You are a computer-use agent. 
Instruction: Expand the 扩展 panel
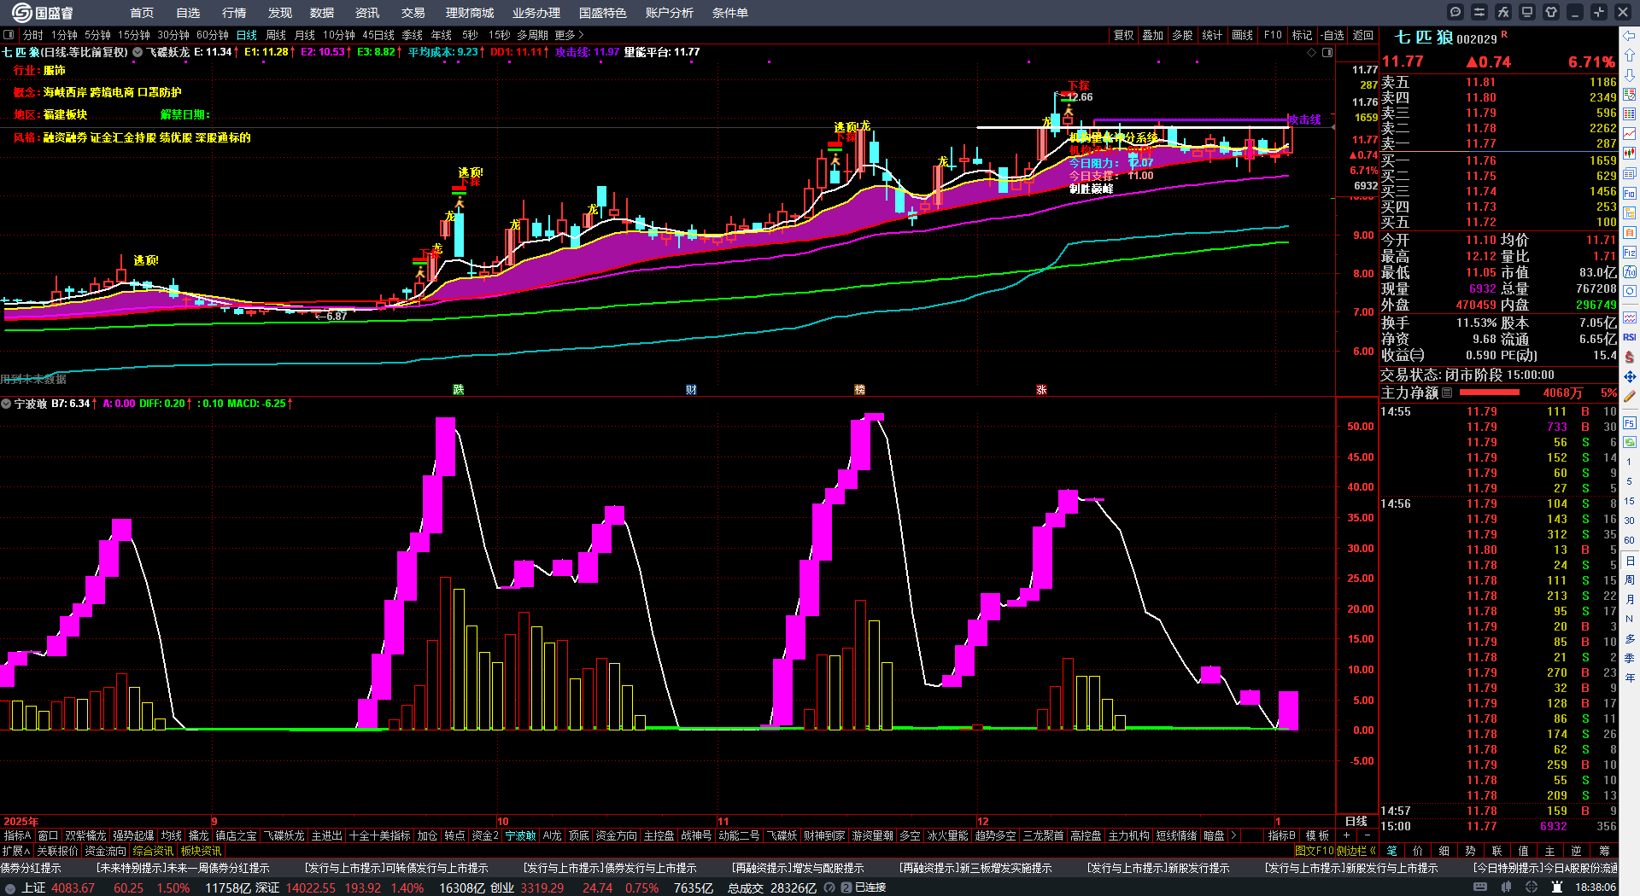(16, 851)
